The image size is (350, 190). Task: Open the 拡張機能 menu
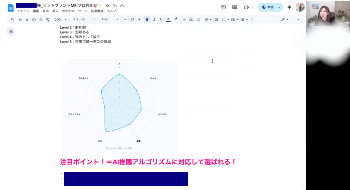(97, 11)
